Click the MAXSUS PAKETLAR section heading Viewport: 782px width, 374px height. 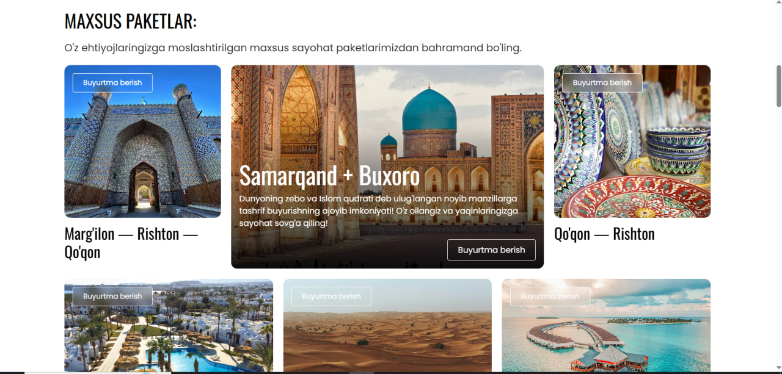tap(131, 21)
